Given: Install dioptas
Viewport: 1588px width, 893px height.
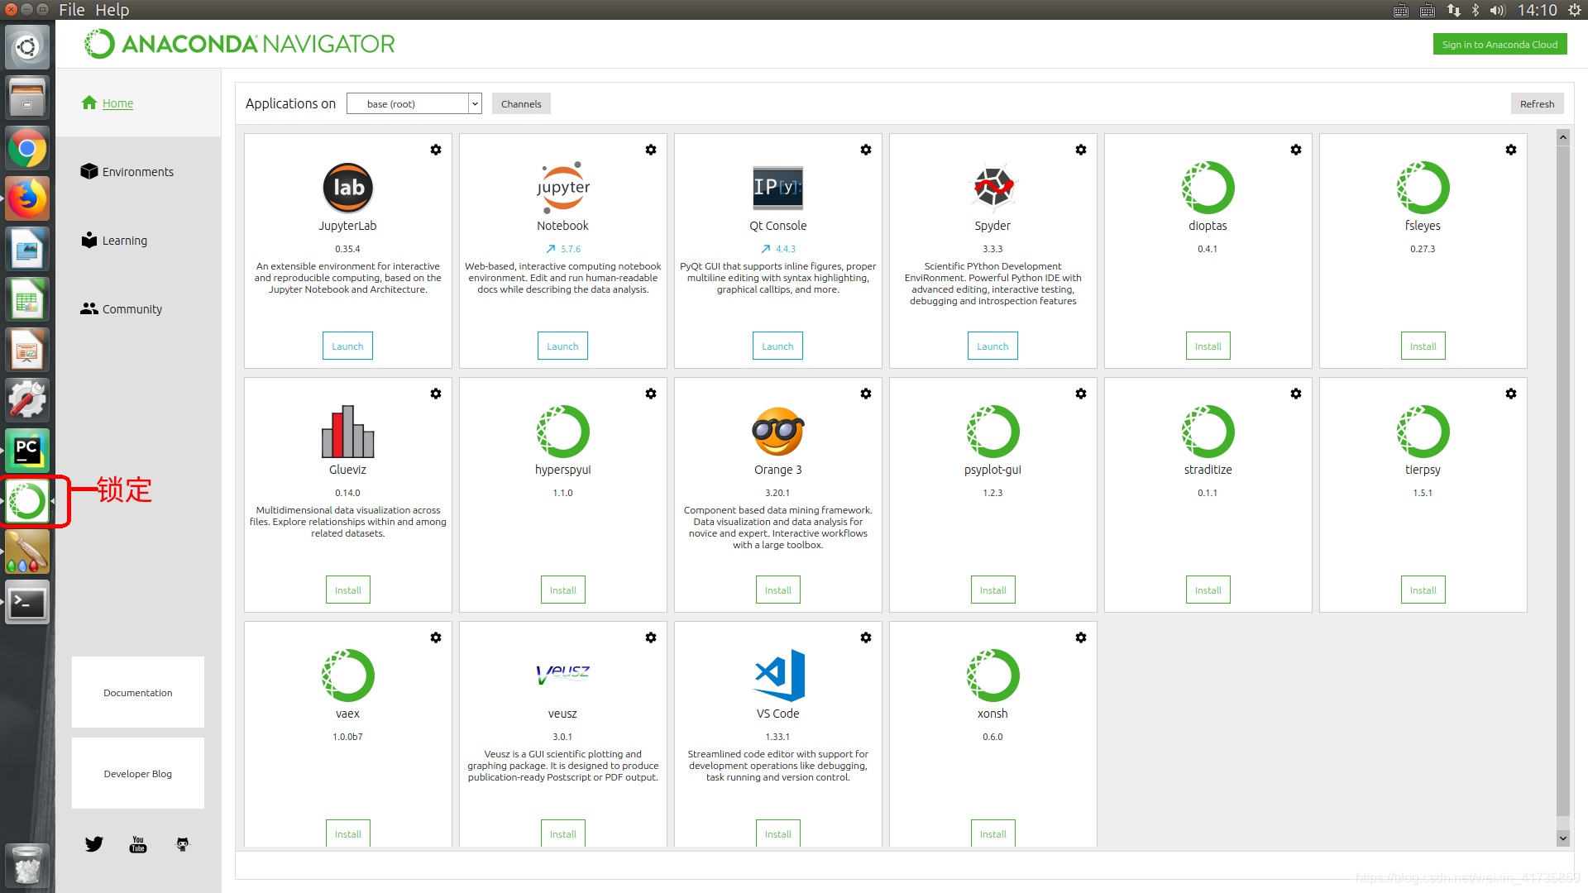Looking at the screenshot, I should 1208,346.
